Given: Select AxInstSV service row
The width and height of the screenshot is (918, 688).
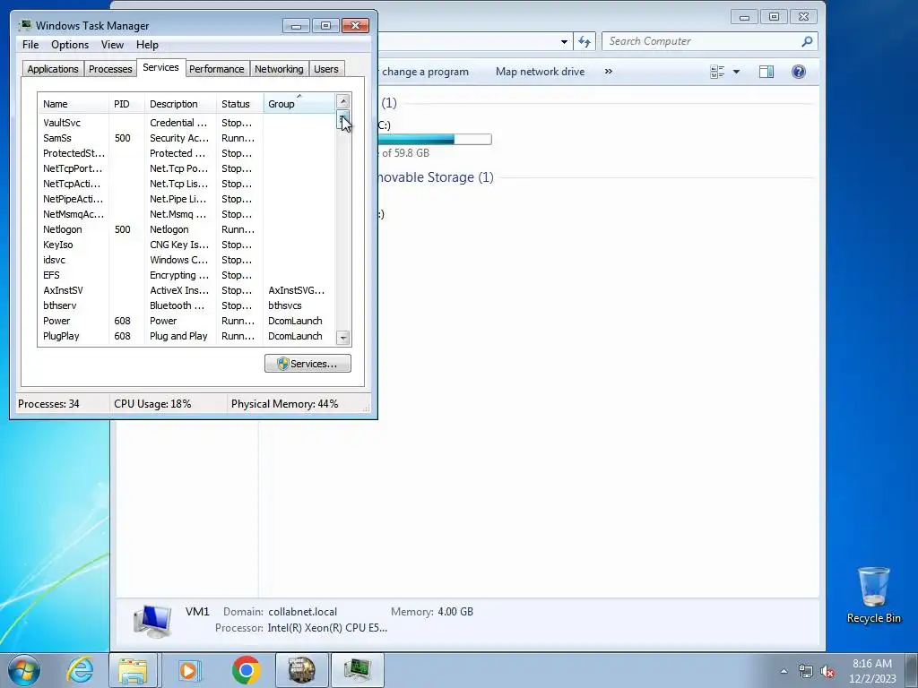Looking at the screenshot, I should click(x=186, y=290).
